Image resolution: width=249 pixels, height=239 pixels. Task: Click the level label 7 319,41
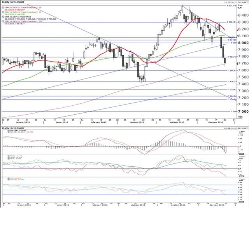coord(232,90)
